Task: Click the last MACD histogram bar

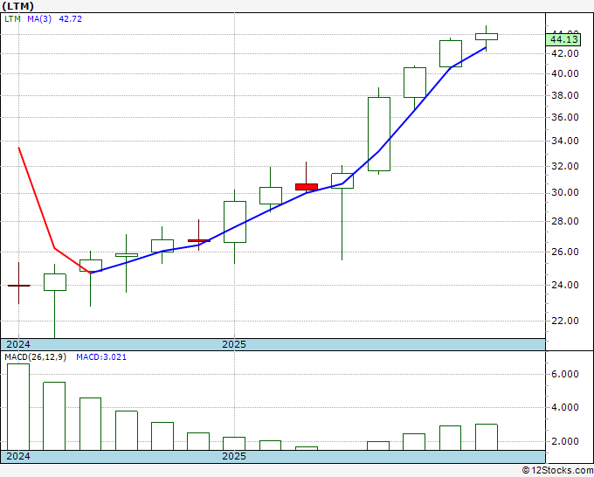Action: 487,437
